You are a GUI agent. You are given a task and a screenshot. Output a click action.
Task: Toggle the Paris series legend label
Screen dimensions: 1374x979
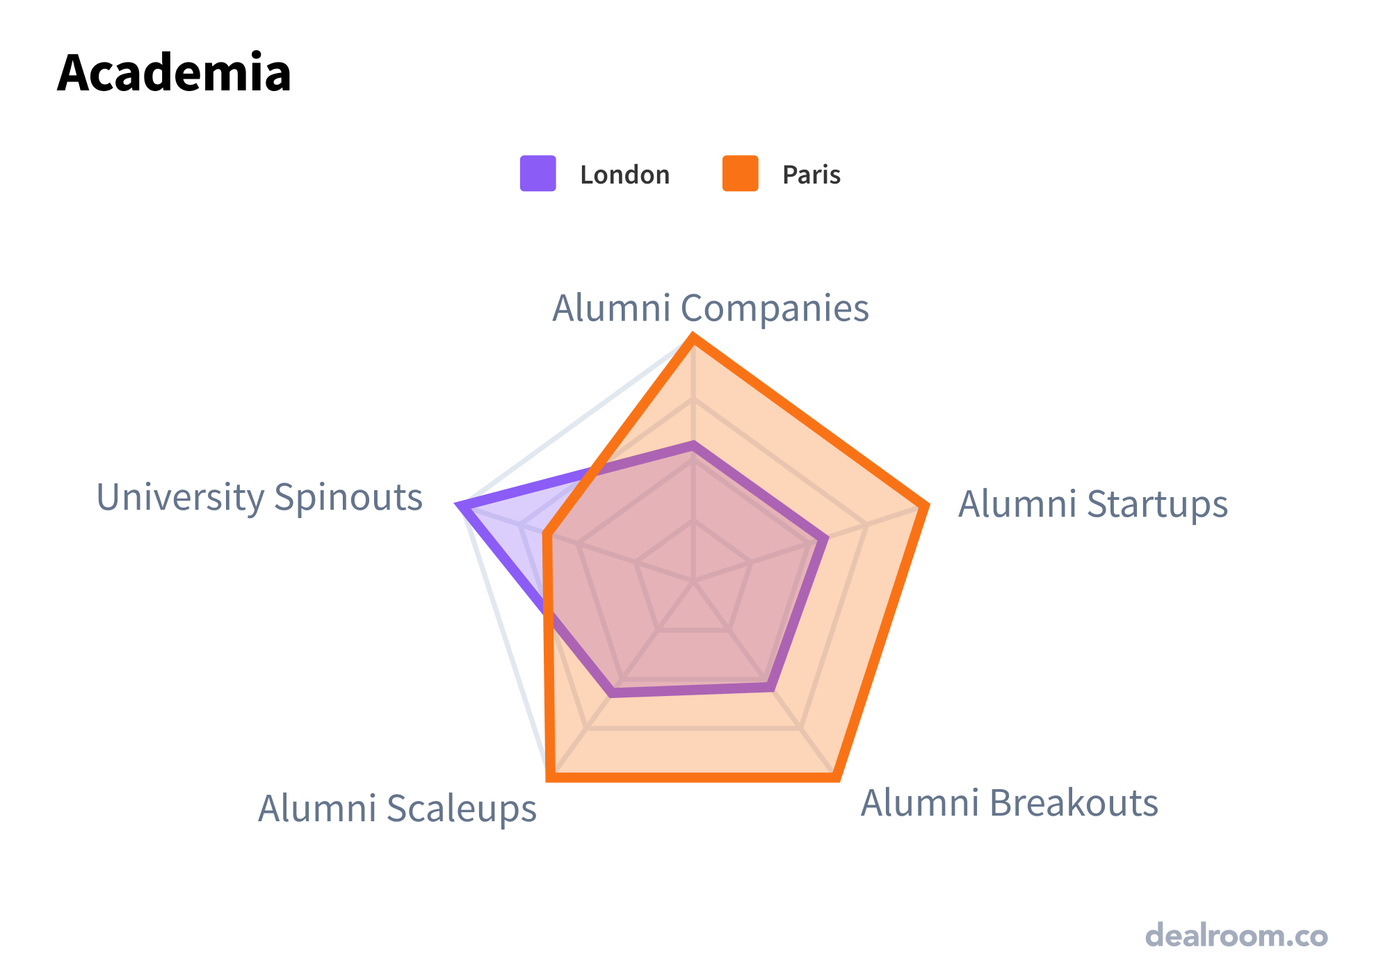pos(811,175)
